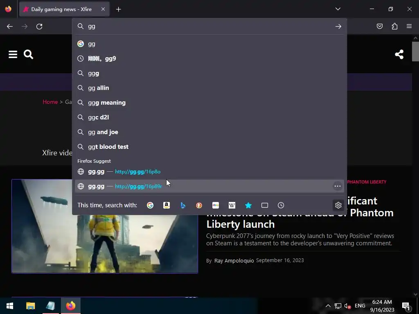Search this time with Google
The width and height of the screenshot is (419, 314).
[150, 205]
